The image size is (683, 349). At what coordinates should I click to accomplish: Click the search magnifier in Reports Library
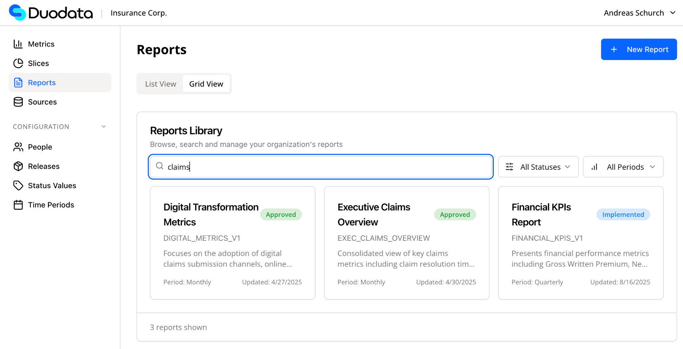(160, 167)
